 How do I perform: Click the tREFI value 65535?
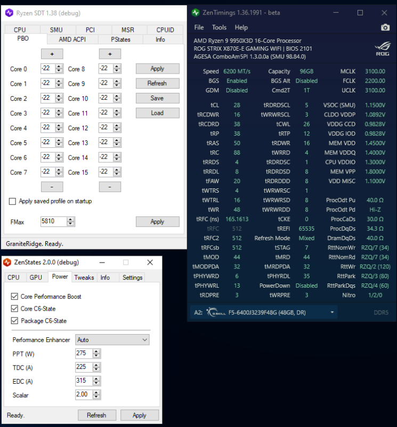306,228
